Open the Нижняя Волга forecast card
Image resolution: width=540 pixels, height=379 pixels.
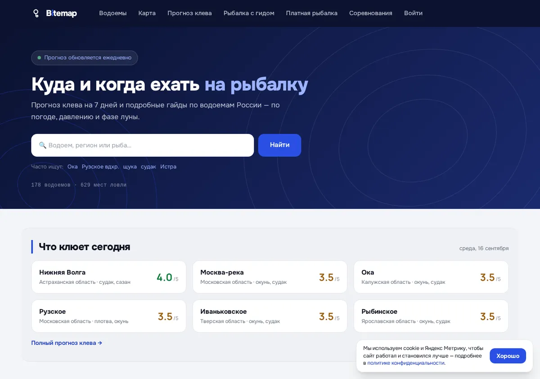[108, 277]
